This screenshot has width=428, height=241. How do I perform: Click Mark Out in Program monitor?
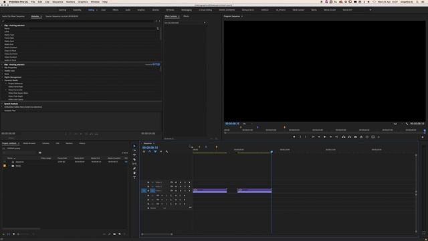[306, 137]
